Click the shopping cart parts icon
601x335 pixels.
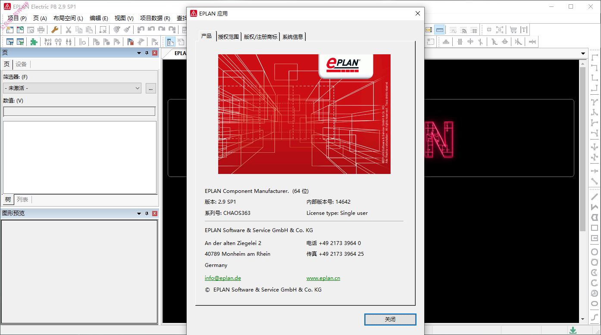(513, 30)
